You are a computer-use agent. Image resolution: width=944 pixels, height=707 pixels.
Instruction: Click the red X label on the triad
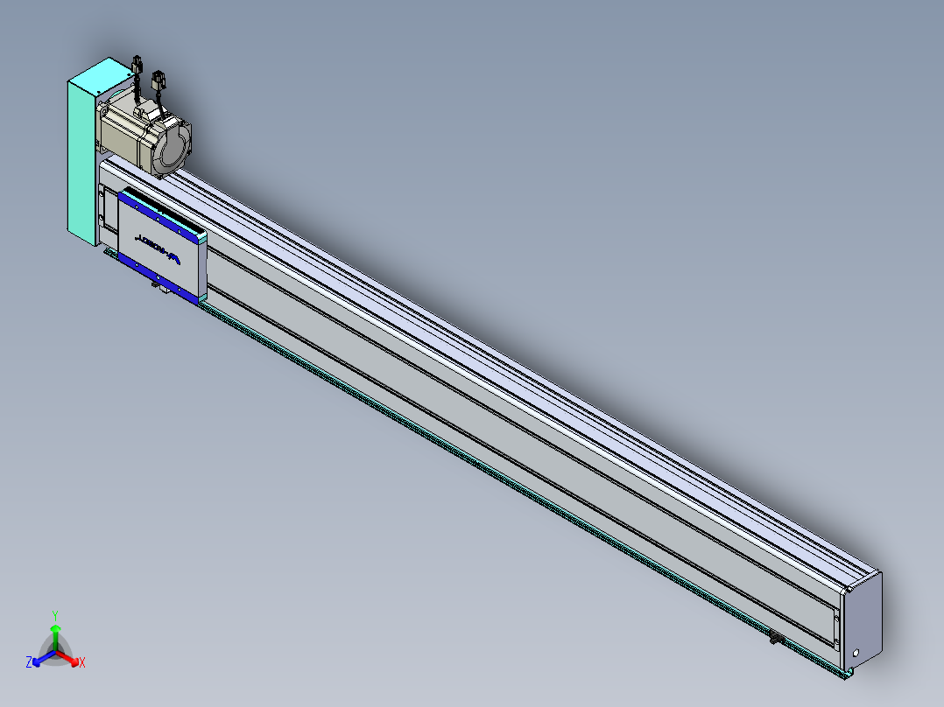pos(81,663)
